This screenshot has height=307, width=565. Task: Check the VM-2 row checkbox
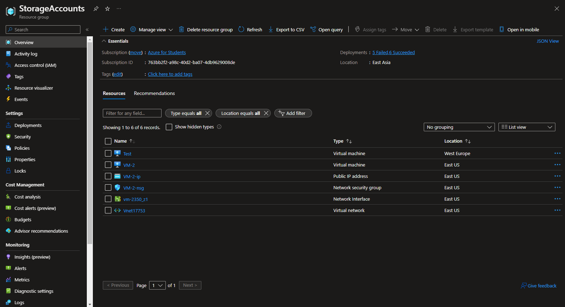108,165
